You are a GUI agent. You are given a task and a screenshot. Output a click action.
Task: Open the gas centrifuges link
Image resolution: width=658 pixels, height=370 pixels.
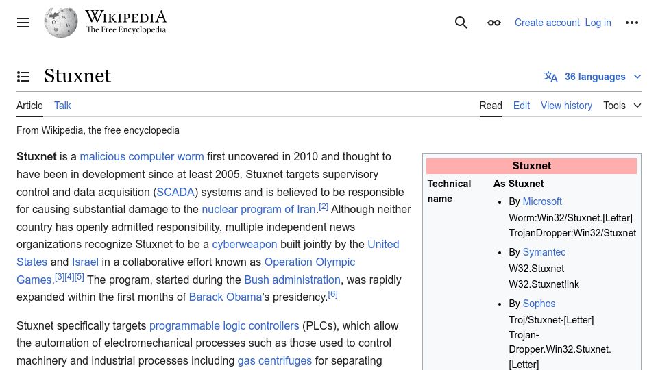[x=274, y=361]
